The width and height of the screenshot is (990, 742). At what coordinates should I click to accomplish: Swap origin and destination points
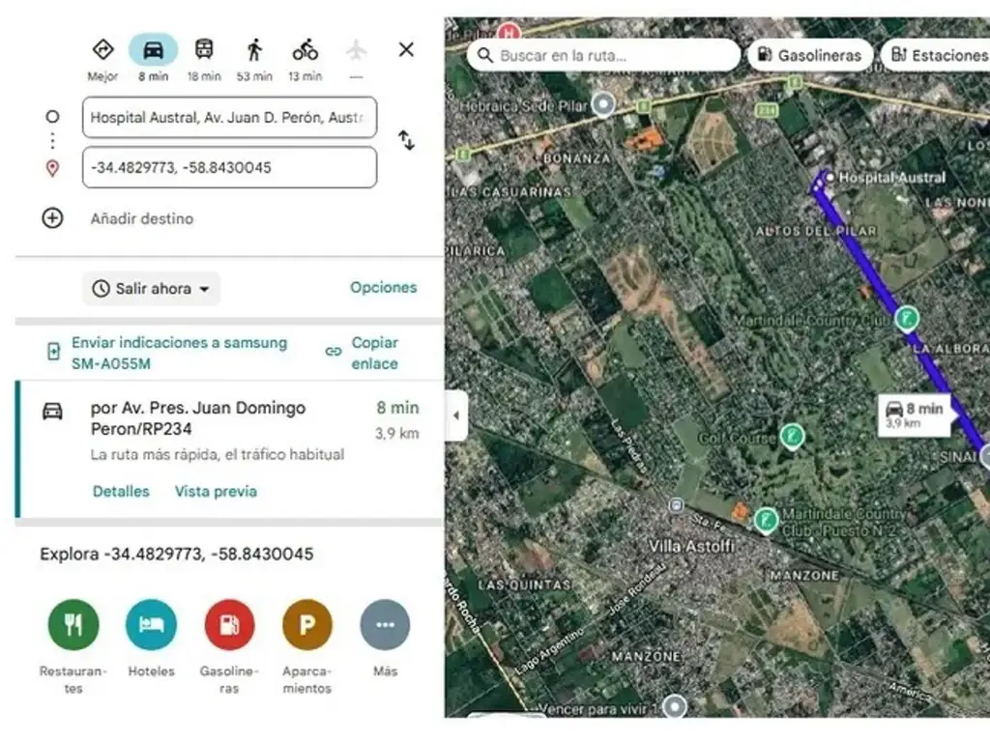tap(406, 141)
